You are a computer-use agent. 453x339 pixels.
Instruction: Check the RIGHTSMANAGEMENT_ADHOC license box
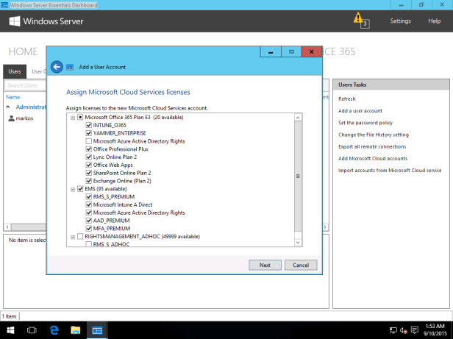(80, 237)
